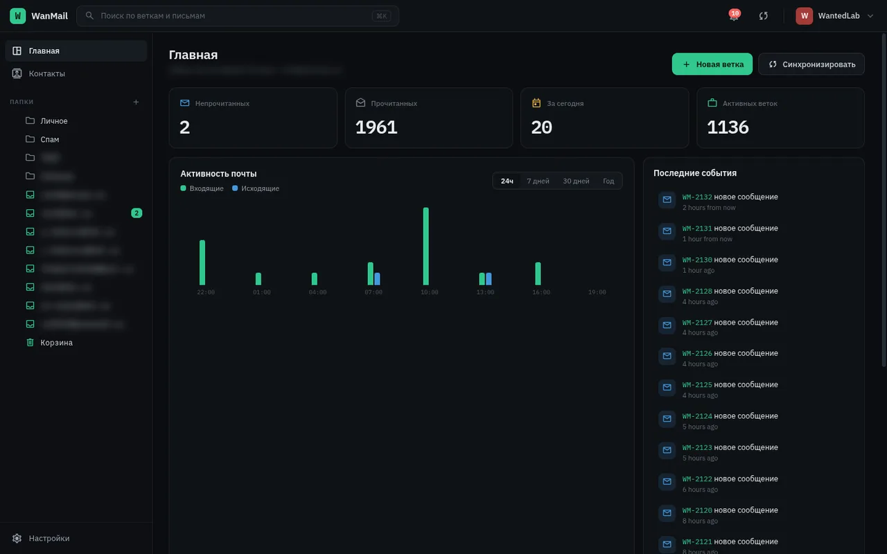The image size is (887, 554).
Task: Click the icon on the Активных веток card
Action: (x=712, y=103)
